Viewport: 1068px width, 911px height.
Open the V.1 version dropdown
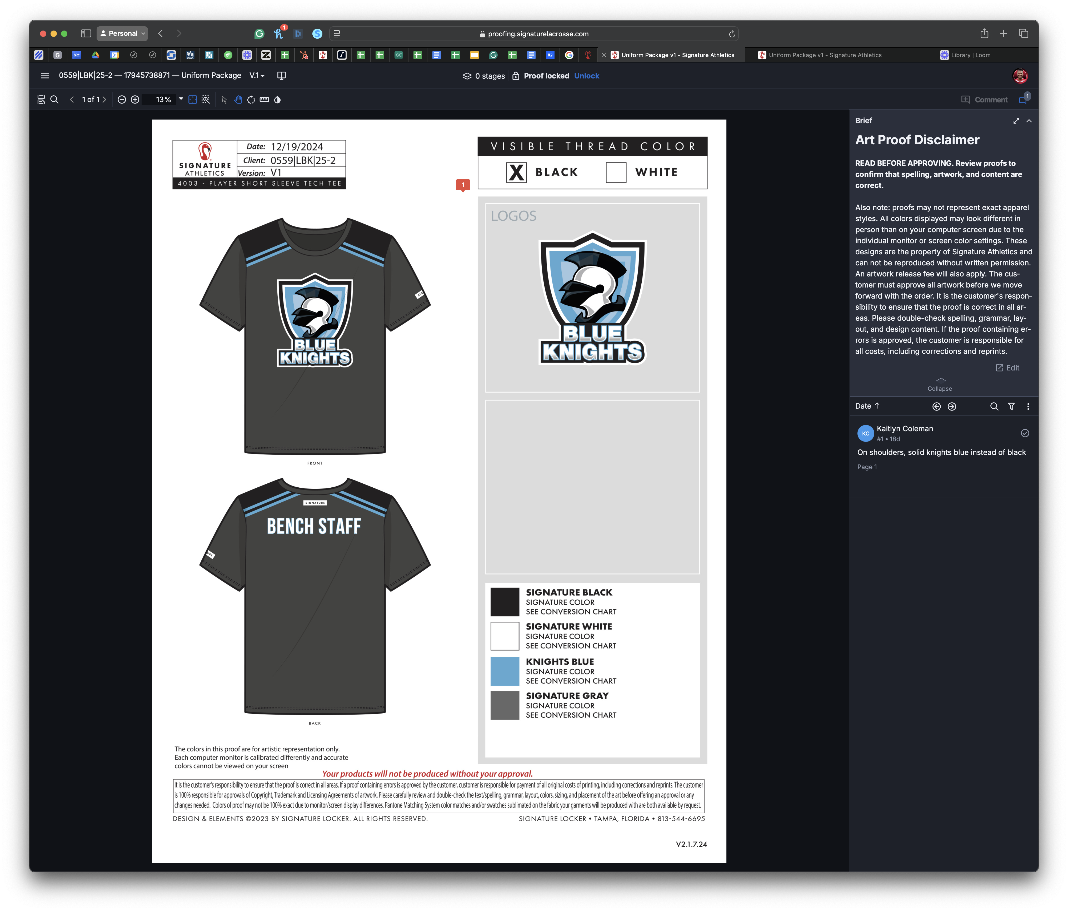[x=257, y=76]
